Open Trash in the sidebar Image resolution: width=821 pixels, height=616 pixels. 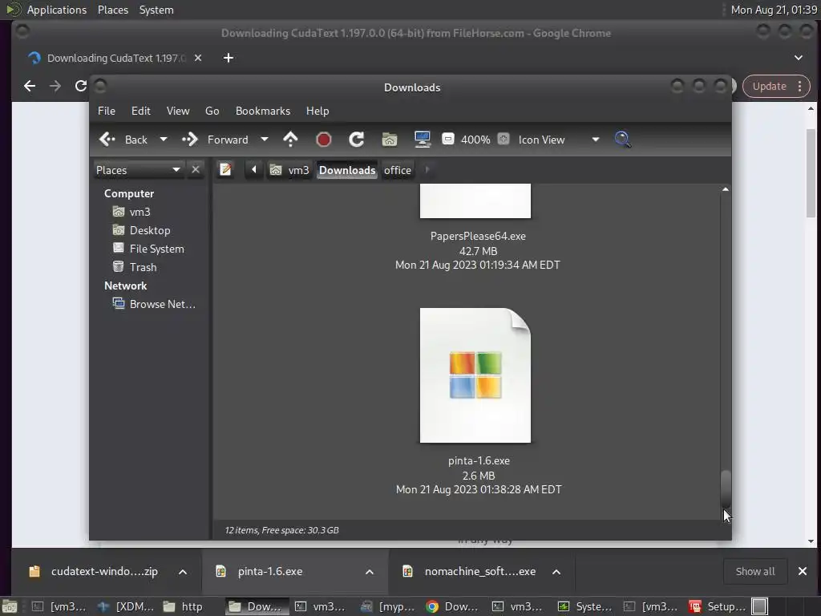(x=143, y=267)
